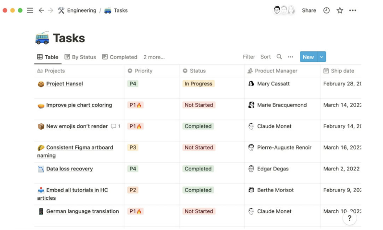The height and width of the screenshot is (230, 383).
Task: Open the Status column header menu
Action: pyautogui.click(x=198, y=71)
